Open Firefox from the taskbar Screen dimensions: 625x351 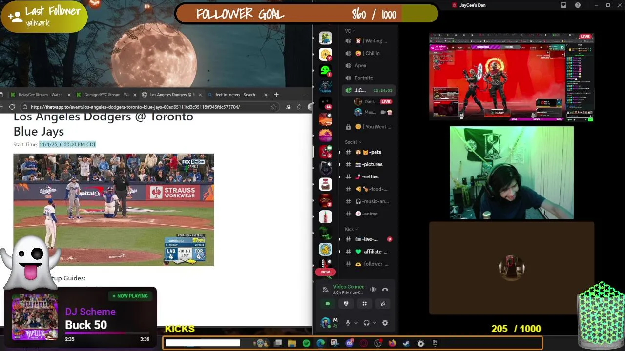(392, 343)
